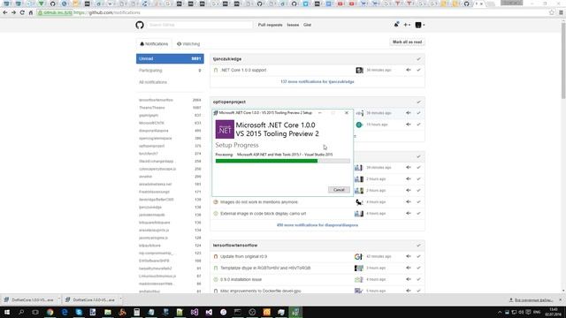Mark 'Templatize dtype in RGBToHSV' as read
This screenshot has width=566, height=318.
coord(418,268)
